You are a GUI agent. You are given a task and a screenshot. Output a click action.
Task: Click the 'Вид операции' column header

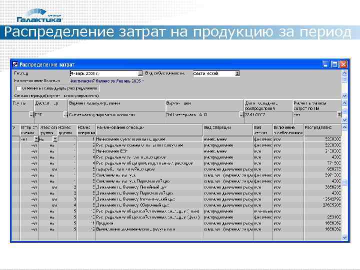[x=228, y=130]
